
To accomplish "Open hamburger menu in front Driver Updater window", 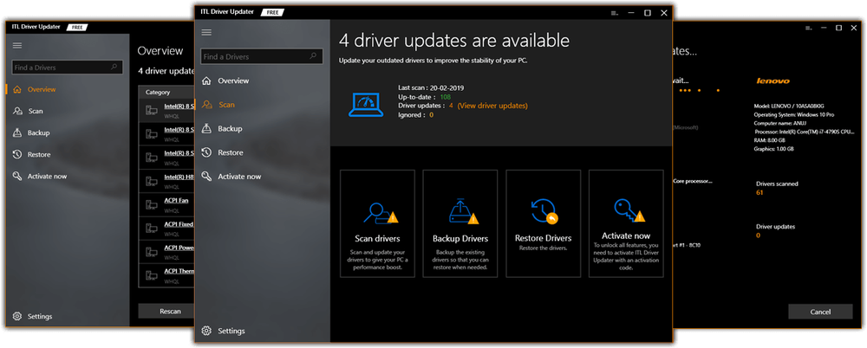I will coord(206,33).
